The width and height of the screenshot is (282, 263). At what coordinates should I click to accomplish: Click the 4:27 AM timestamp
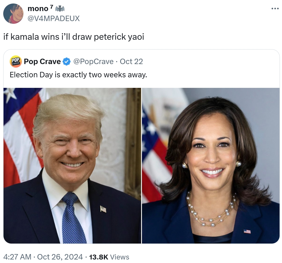[x=17, y=257]
